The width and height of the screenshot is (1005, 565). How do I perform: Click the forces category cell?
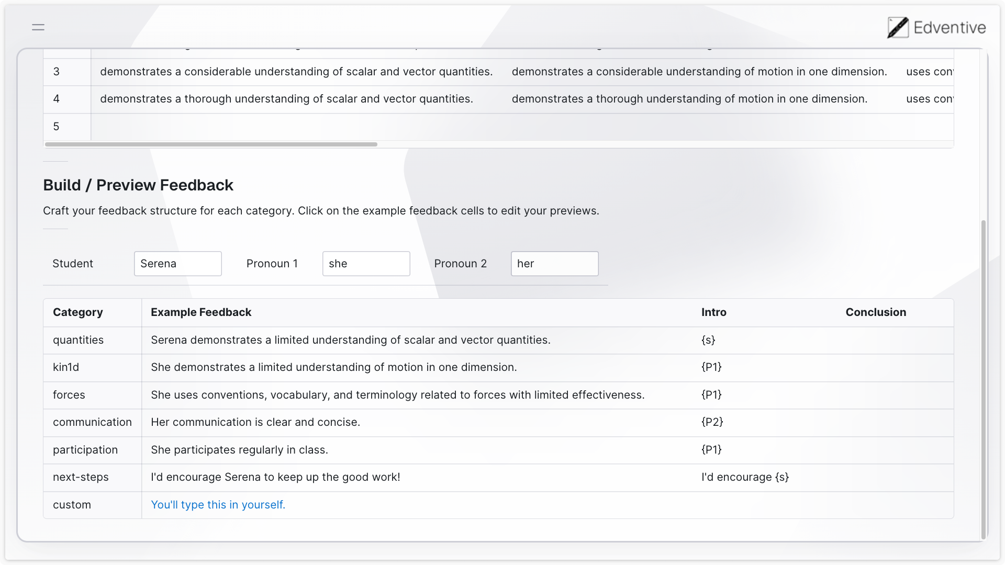coord(93,395)
